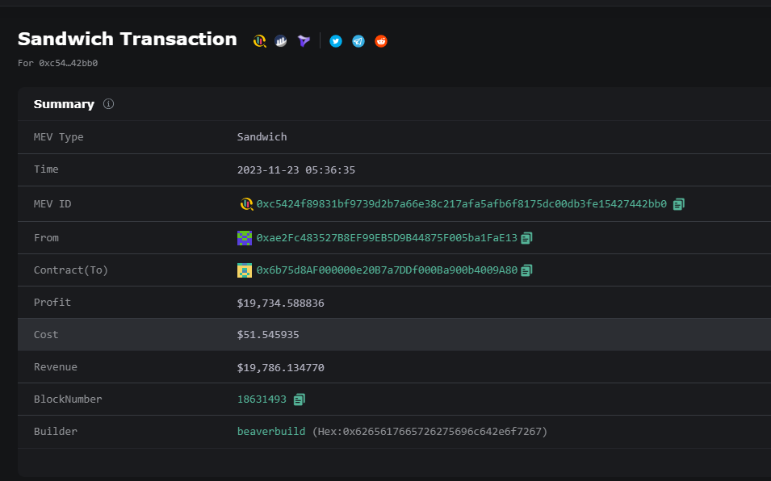This screenshot has height=481, width=771.
Task: Copy the Contract(To) address
Action: [x=526, y=270]
